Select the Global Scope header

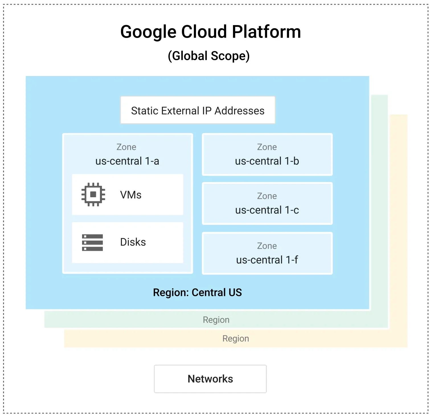[x=210, y=55]
